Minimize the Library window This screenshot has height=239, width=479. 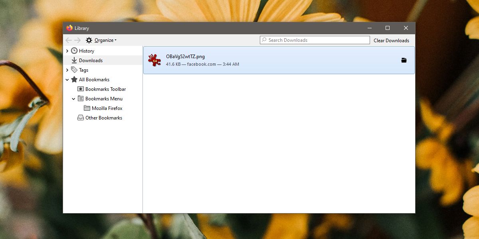369,28
